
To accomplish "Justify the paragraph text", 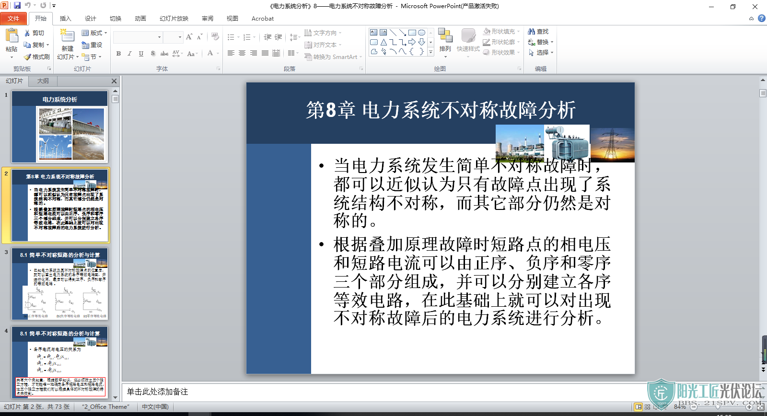I will [x=265, y=53].
